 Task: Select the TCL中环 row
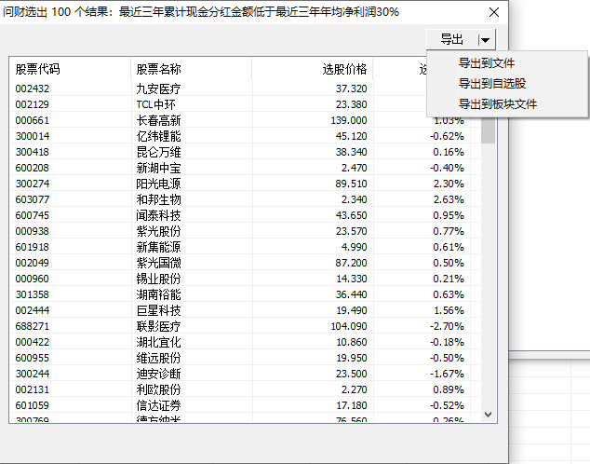[156, 104]
